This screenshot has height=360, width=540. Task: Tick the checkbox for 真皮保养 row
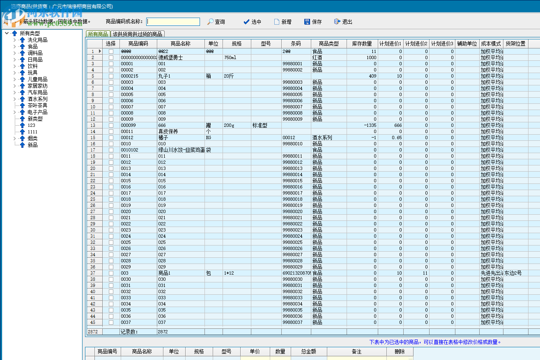point(111,132)
